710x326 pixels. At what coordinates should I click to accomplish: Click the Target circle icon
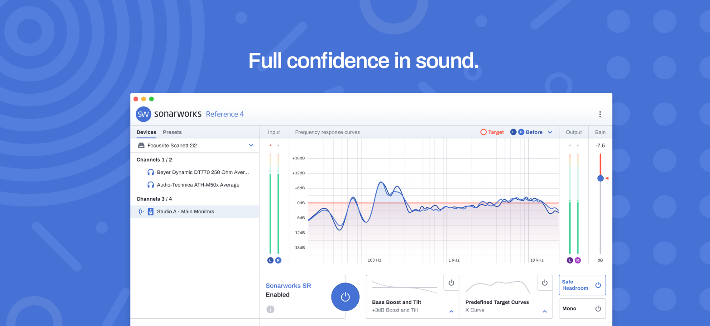(483, 132)
